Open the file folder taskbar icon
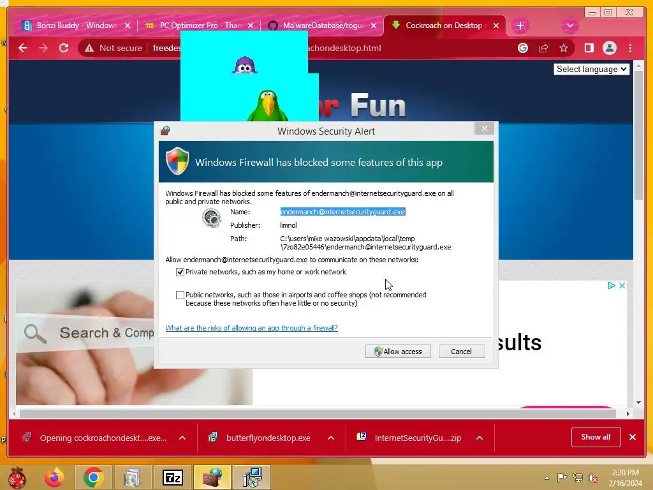Viewport: 653px width, 490px height. [x=133, y=477]
